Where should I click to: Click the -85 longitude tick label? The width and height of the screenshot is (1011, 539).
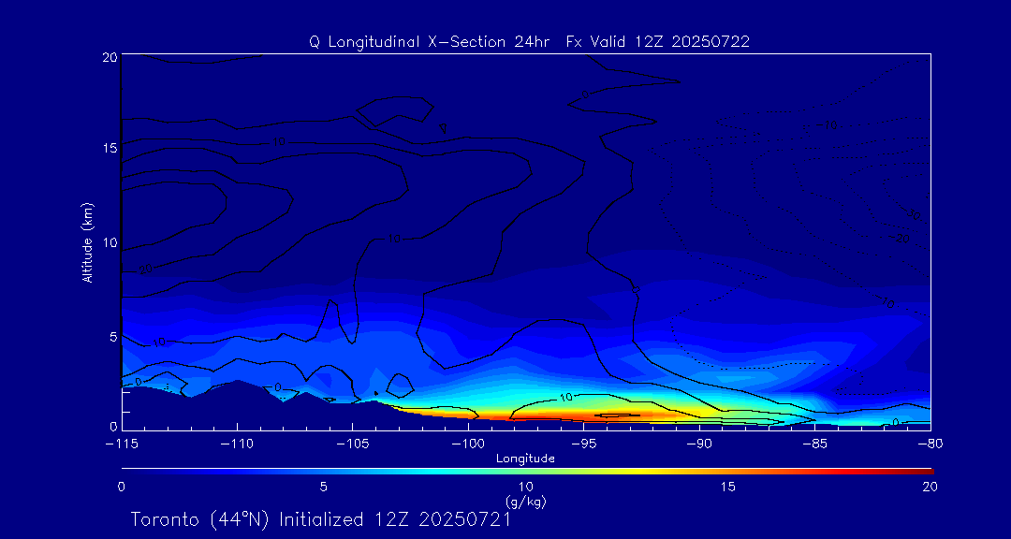click(815, 444)
